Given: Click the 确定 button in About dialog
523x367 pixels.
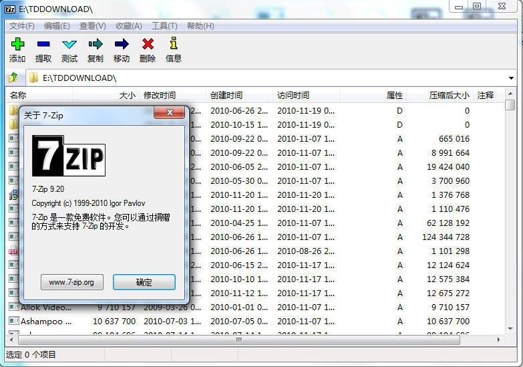Looking at the screenshot, I should (x=144, y=282).
